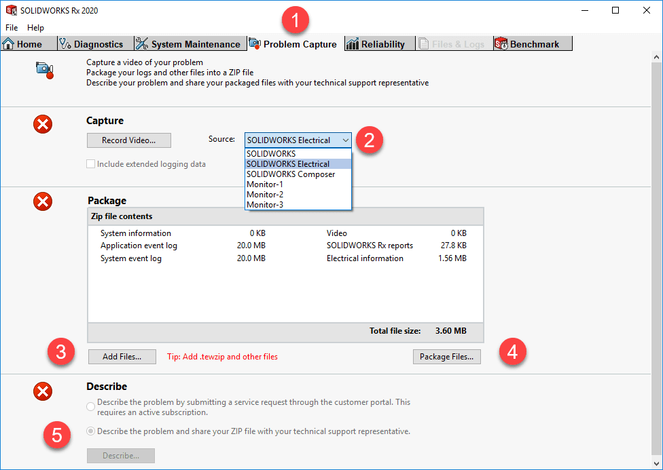Click the SOLIDWORKS Rx reports entry
The image size is (663, 470).
click(370, 246)
